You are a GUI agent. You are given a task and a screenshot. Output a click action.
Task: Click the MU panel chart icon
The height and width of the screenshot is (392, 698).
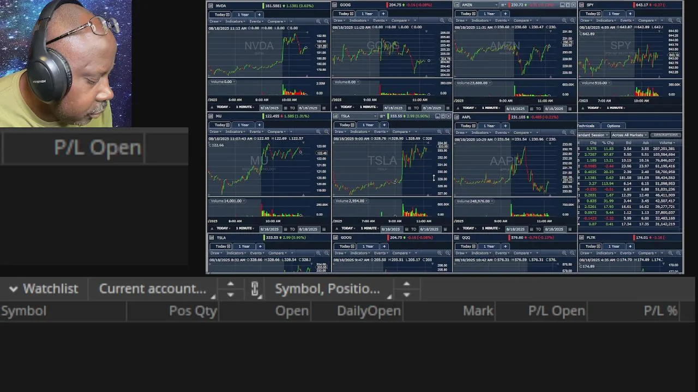pyautogui.click(x=211, y=116)
